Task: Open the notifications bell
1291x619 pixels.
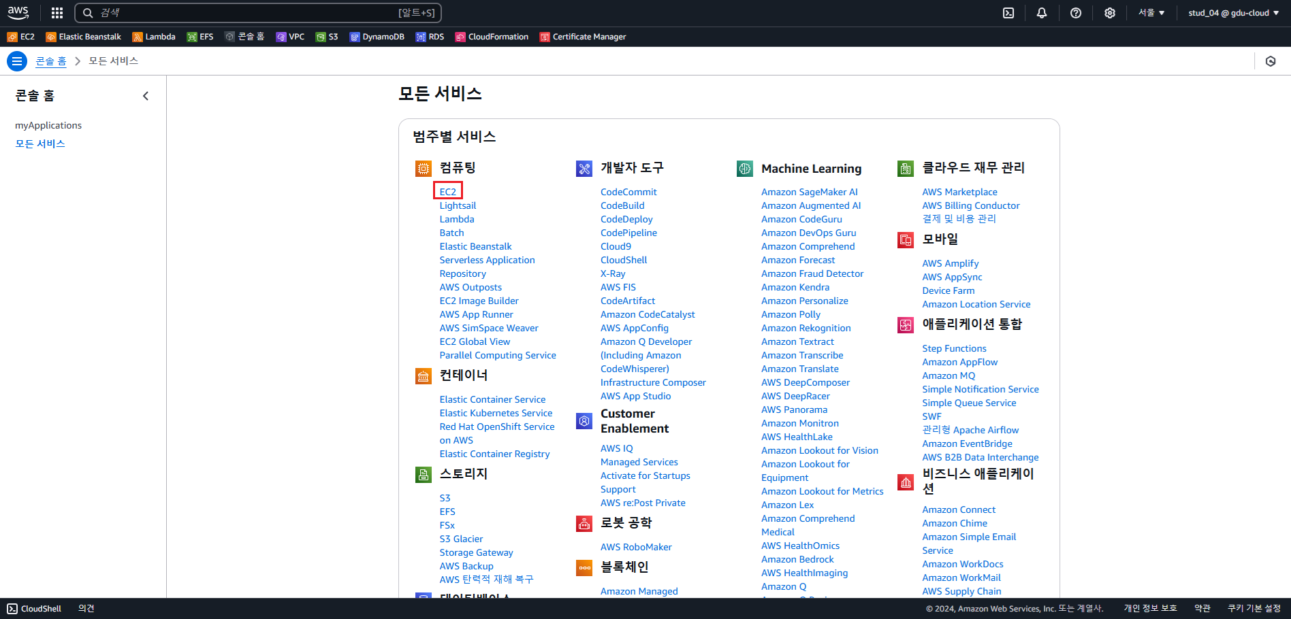Action: point(1042,13)
